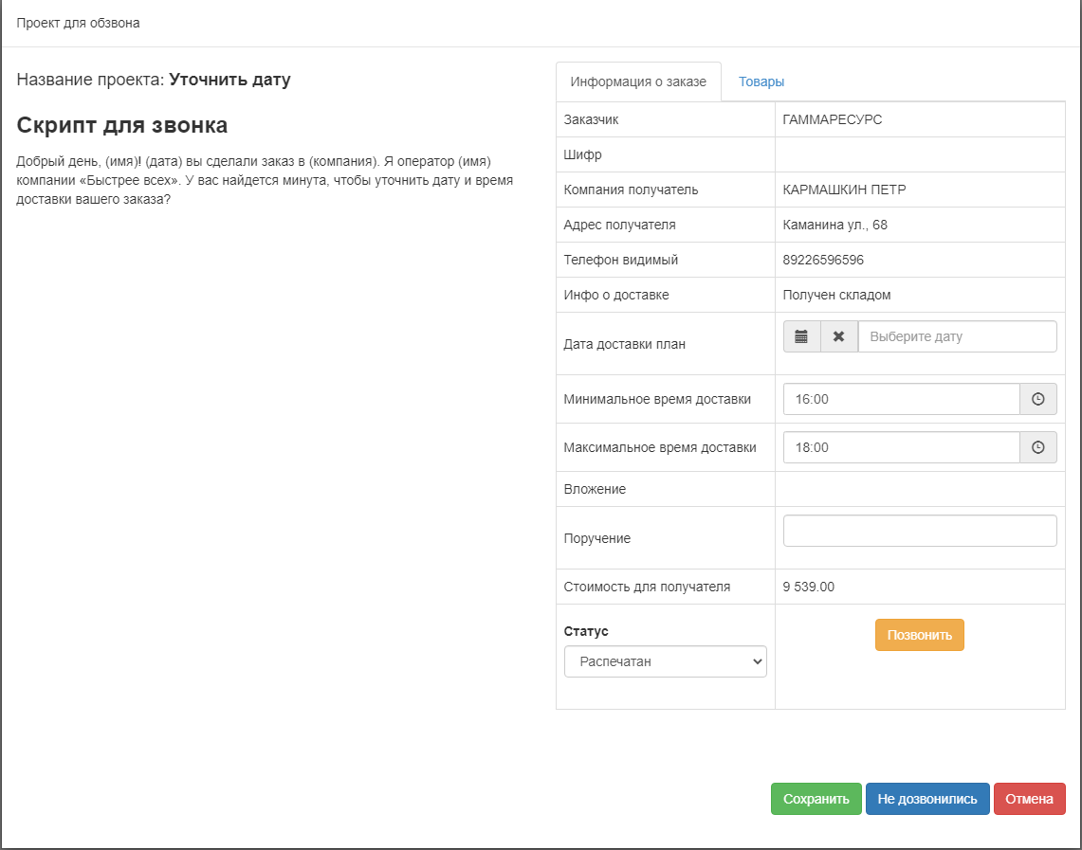
Task: Click delivery info Получен складом
Action: point(836,295)
